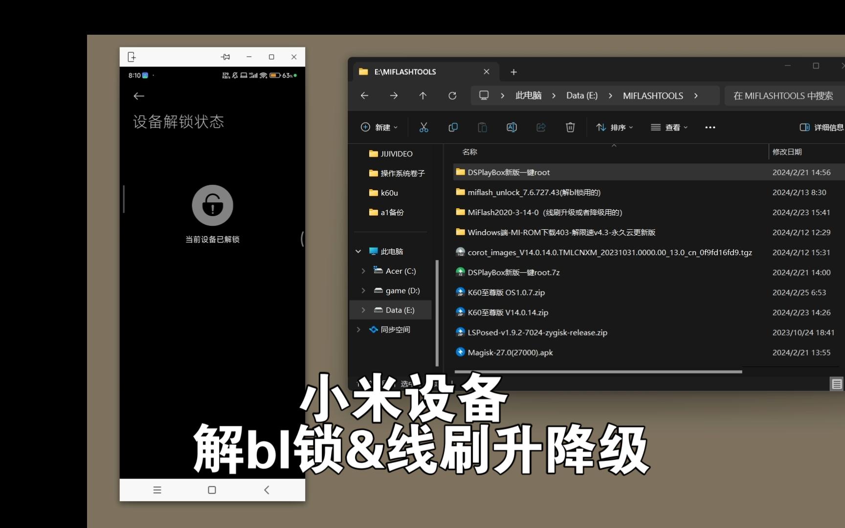Image resolution: width=845 pixels, height=528 pixels.
Task: Collapse the Data (E:) tree item
Action: (363, 310)
